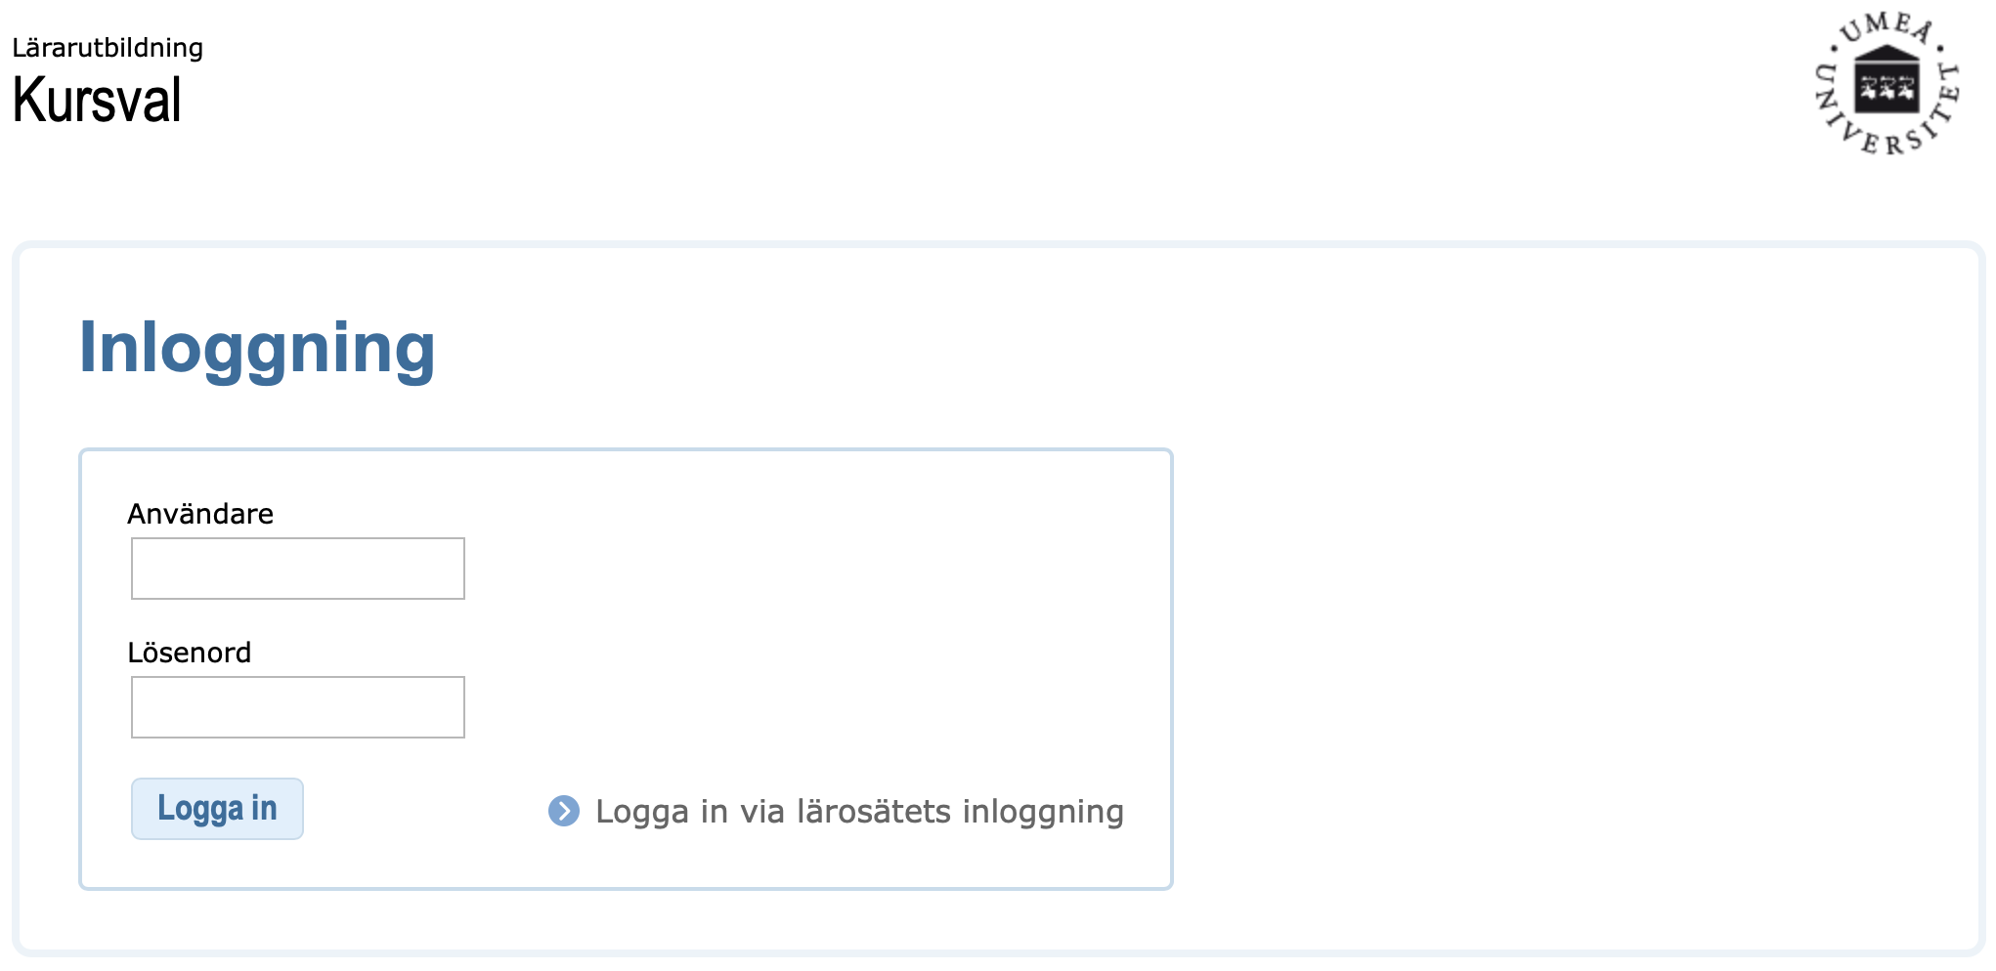
Task: Click the Inloggning page heading
Action: (x=257, y=348)
